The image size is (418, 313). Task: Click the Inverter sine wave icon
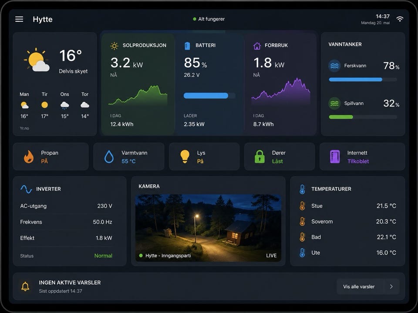pos(26,189)
